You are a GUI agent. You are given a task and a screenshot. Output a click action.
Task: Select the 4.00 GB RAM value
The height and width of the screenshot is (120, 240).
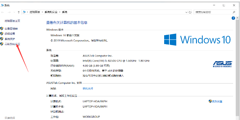click(x=96, y=66)
